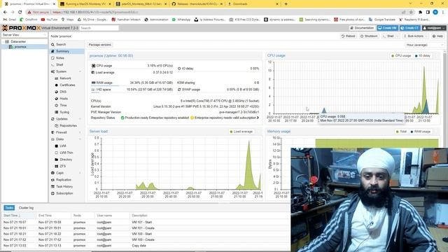
Task: Click the Syslog list icon
Action: pos(56,112)
